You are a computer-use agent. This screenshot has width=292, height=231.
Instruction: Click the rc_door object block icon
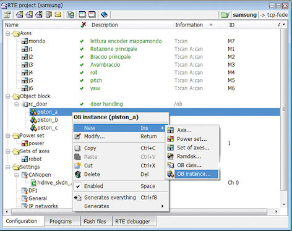tap(25, 104)
